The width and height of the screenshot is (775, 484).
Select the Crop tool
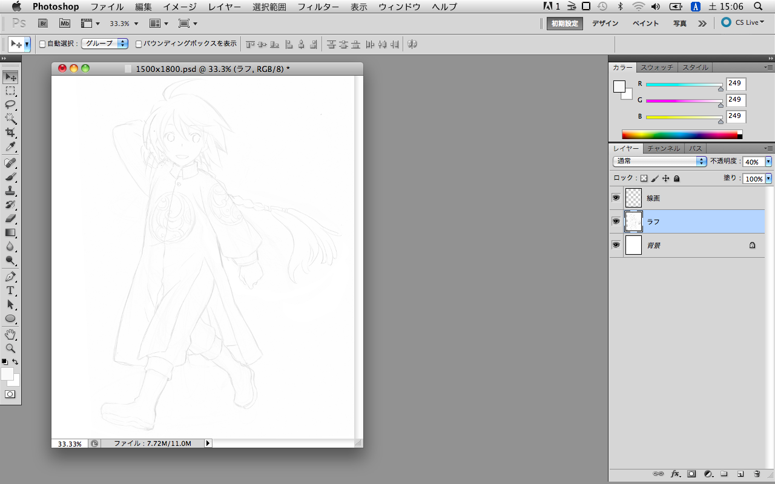[10, 132]
